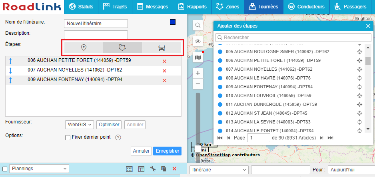Switch to the Trajets tab
This screenshot has width=375, height=177.
click(x=115, y=7)
